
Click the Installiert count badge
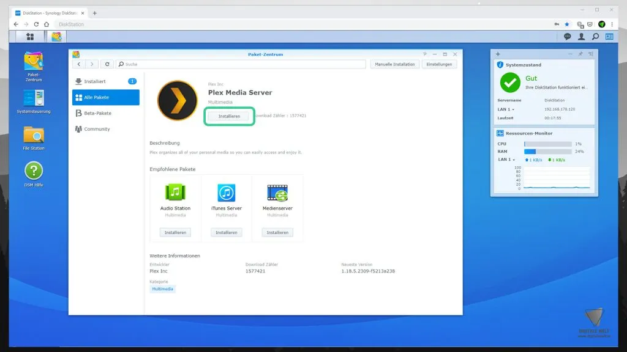point(132,81)
